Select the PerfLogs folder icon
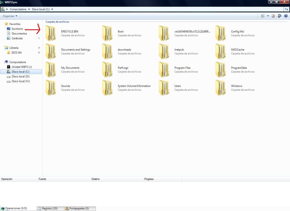290x211 pixels. click(x=107, y=70)
